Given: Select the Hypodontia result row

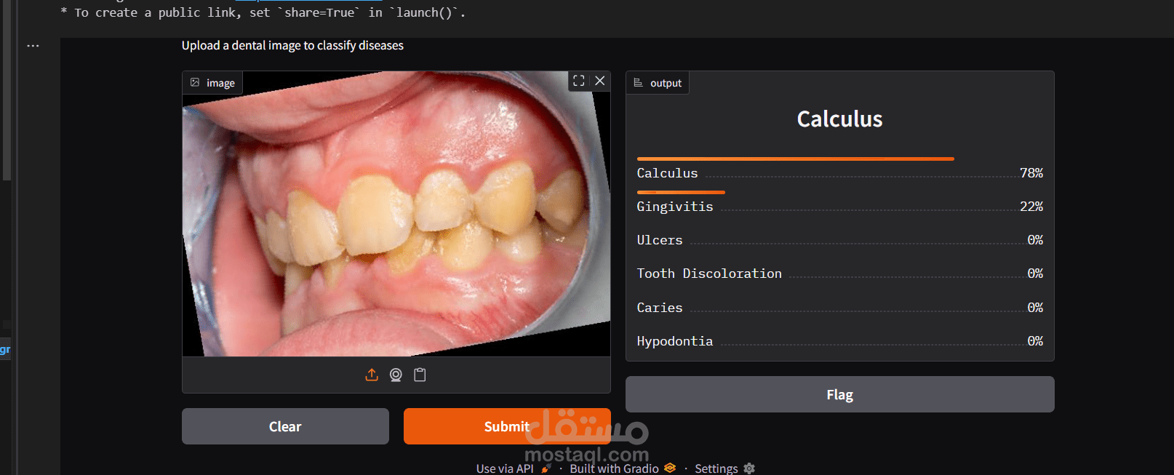Looking at the screenshot, I should 840,341.
